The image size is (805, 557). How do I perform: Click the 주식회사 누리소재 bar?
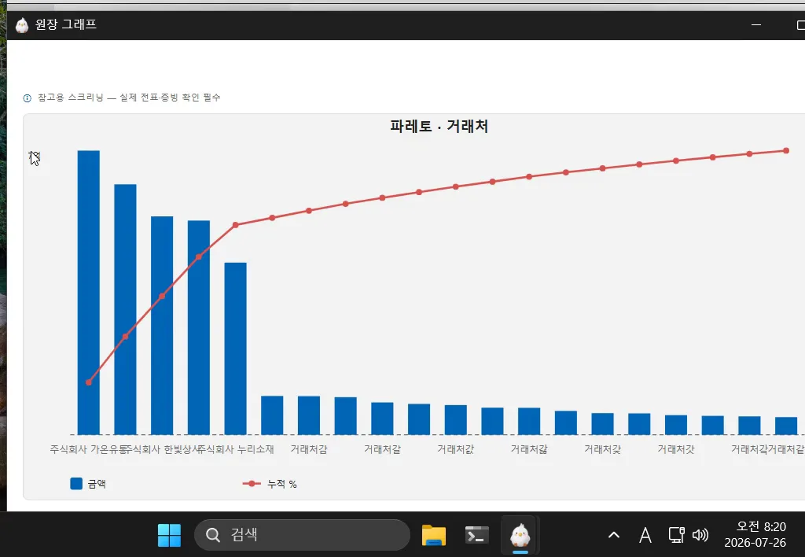235,349
